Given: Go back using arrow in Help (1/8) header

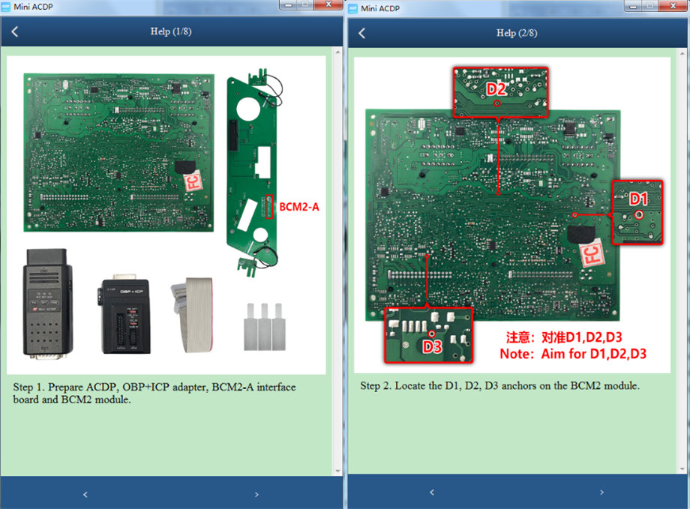Looking at the screenshot, I should click(x=15, y=31).
